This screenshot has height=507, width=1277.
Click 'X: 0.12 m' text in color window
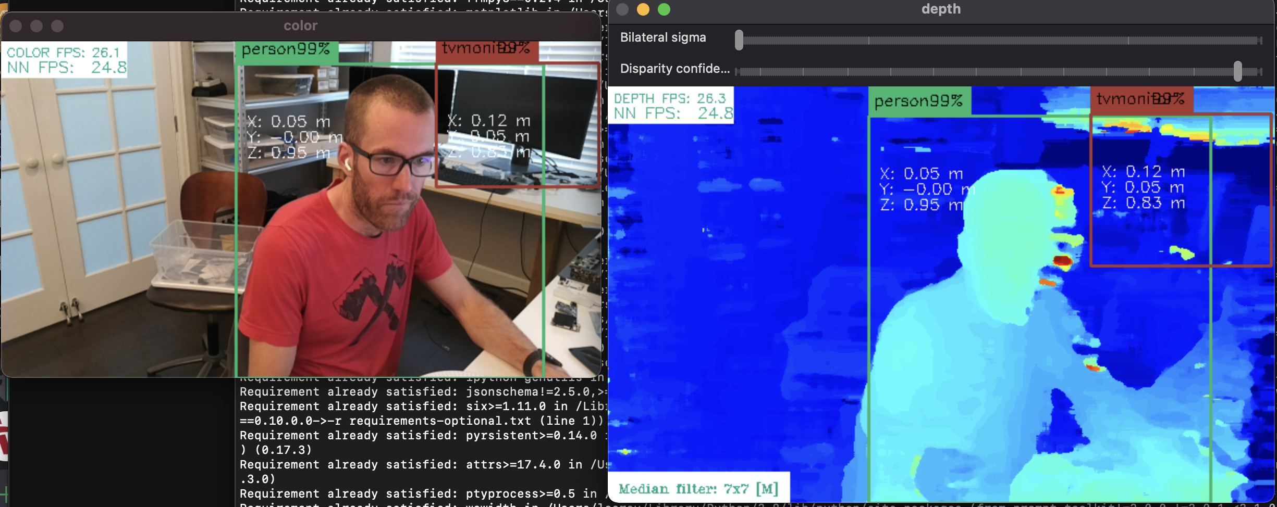[x=488, y=121]
